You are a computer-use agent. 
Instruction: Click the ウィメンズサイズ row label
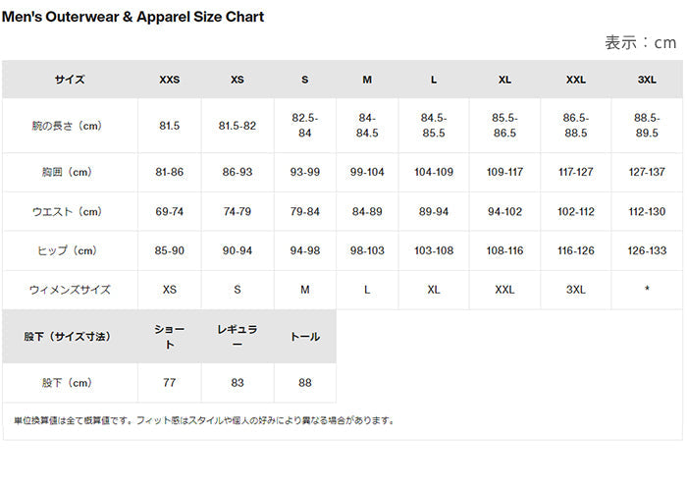pos(69,290)
